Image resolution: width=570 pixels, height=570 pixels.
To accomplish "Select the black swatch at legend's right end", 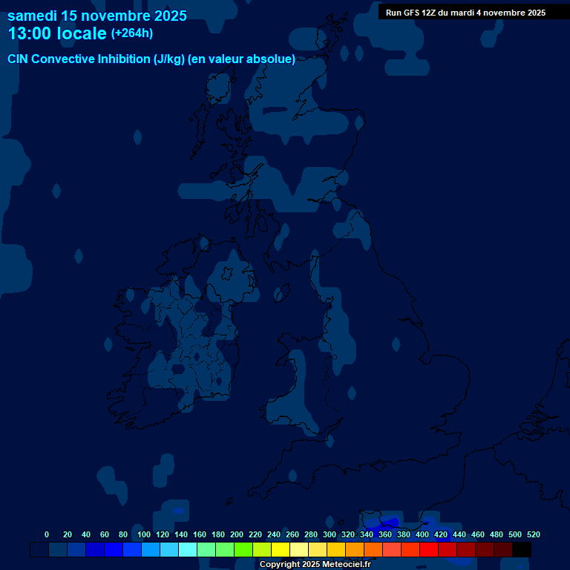I will (x=522, y=550).
